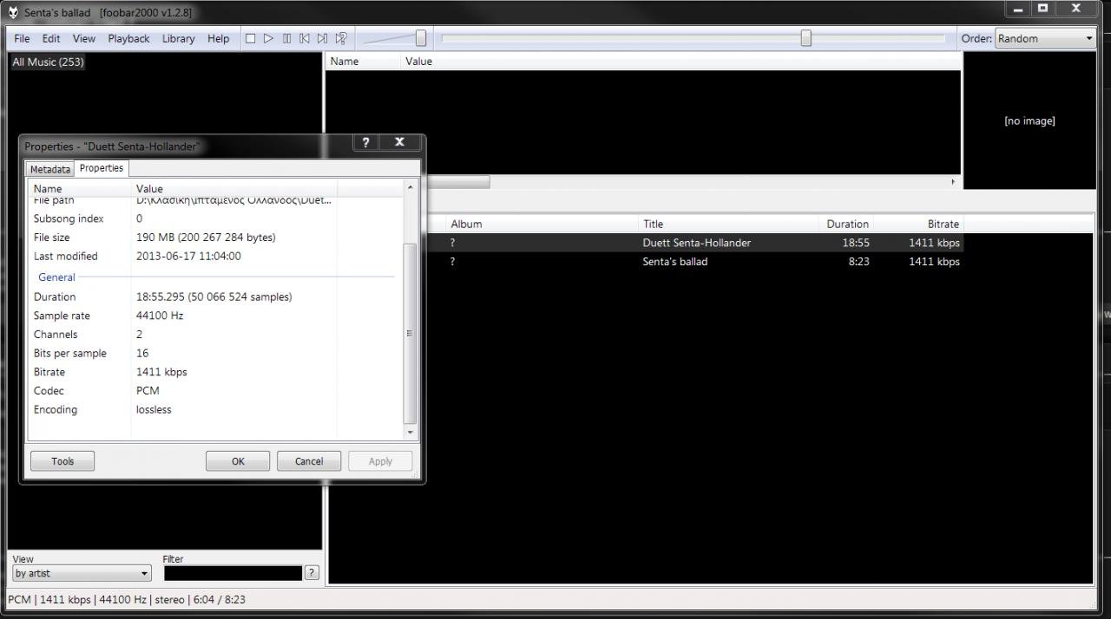Expand the View 'by artist' dropdown
This screenshot has width=1111, height=619.
82,573
